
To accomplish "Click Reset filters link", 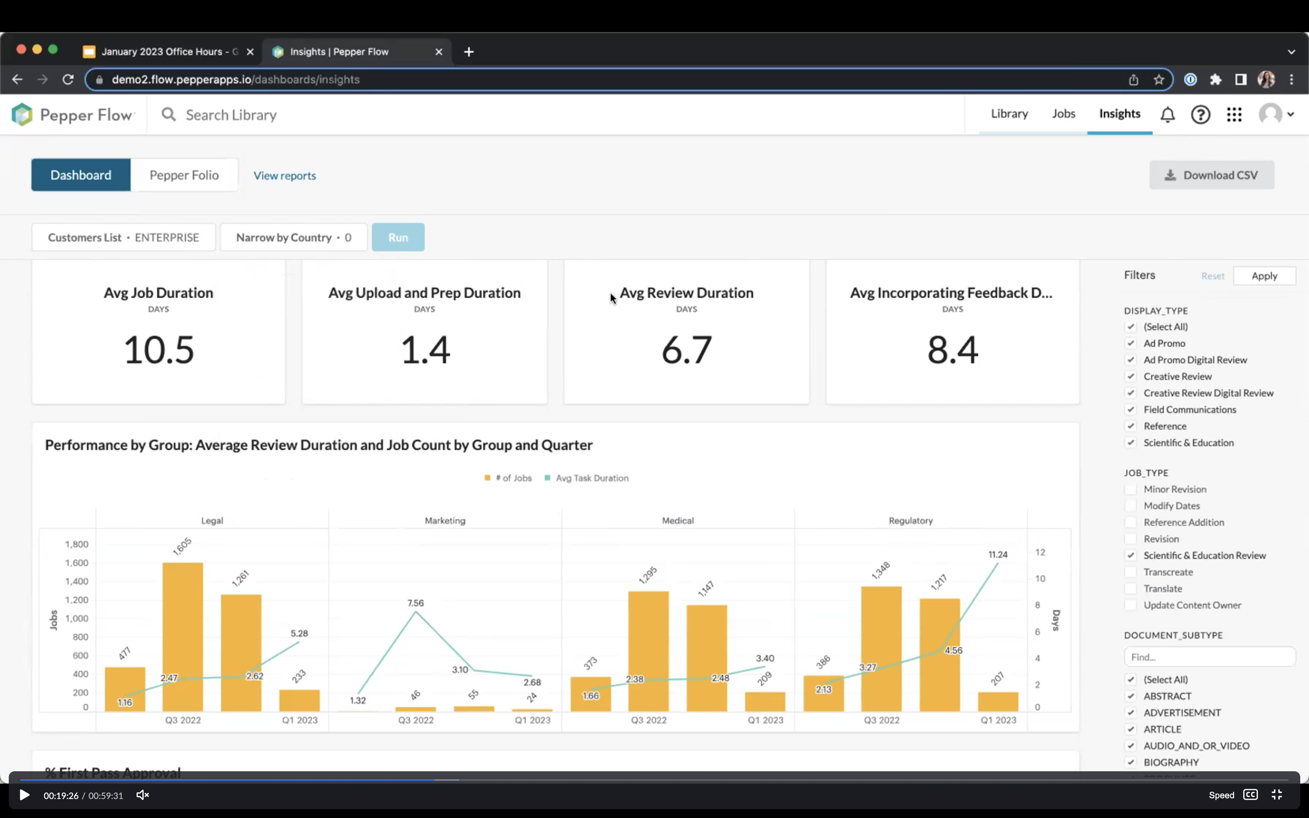I will [x=1212, y=276].
